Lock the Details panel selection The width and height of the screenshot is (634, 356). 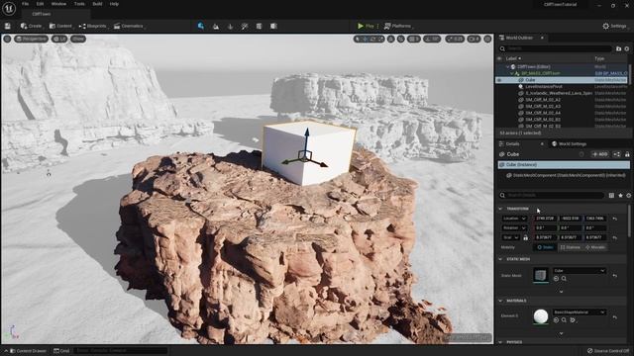click(627, 154)
